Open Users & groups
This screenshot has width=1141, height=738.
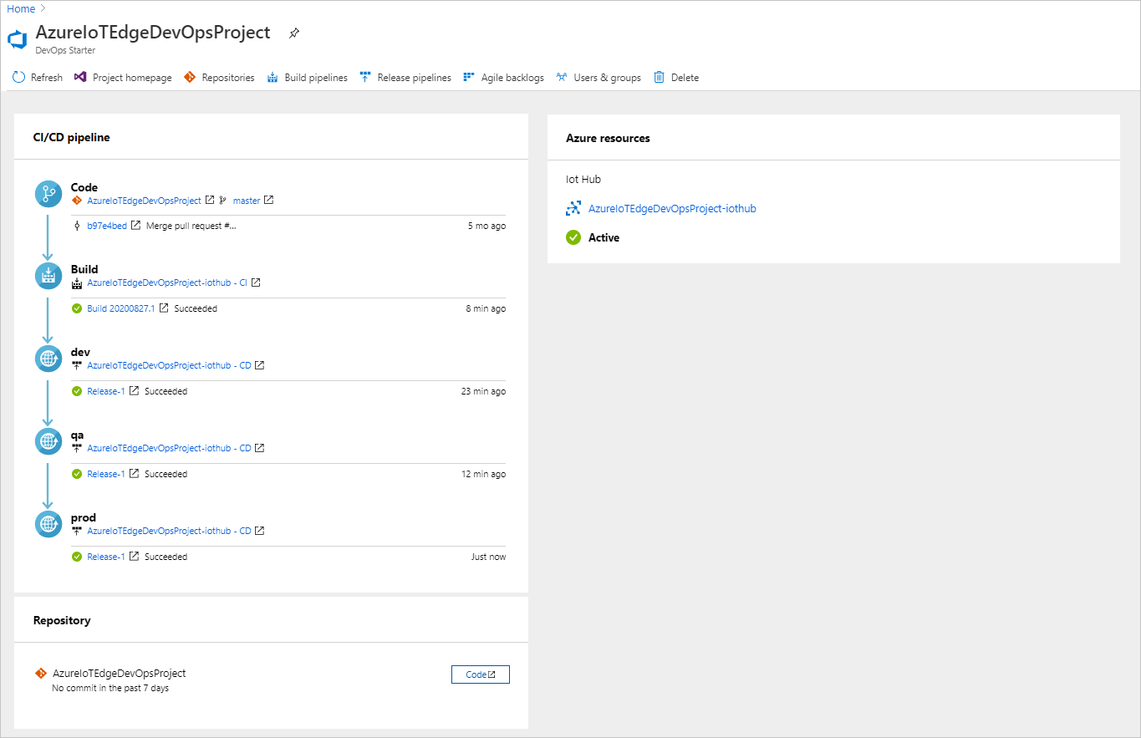coord(599,78)
